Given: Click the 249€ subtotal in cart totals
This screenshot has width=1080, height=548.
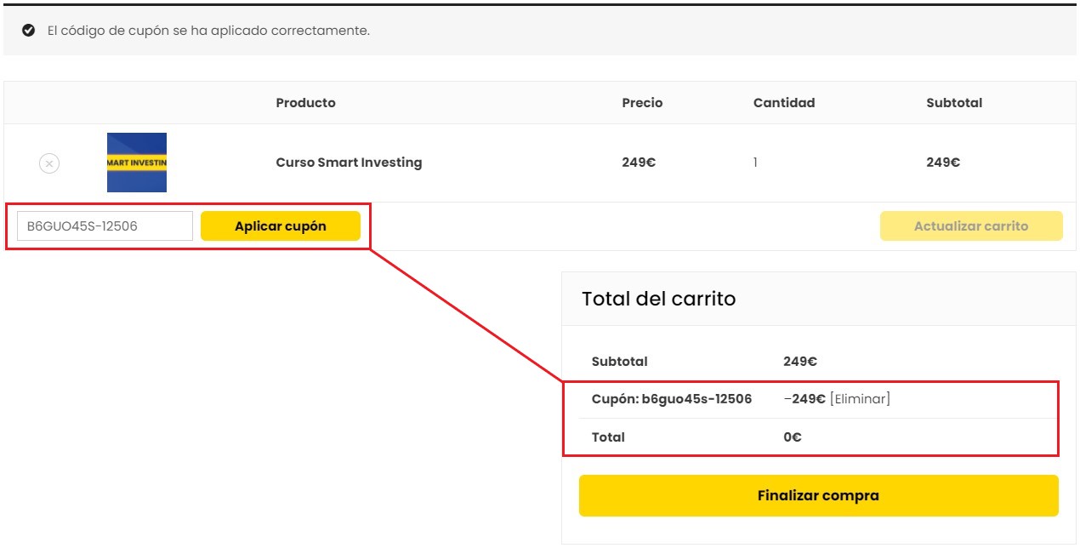Looking at the screenshot, I should [x=800, y=362].
